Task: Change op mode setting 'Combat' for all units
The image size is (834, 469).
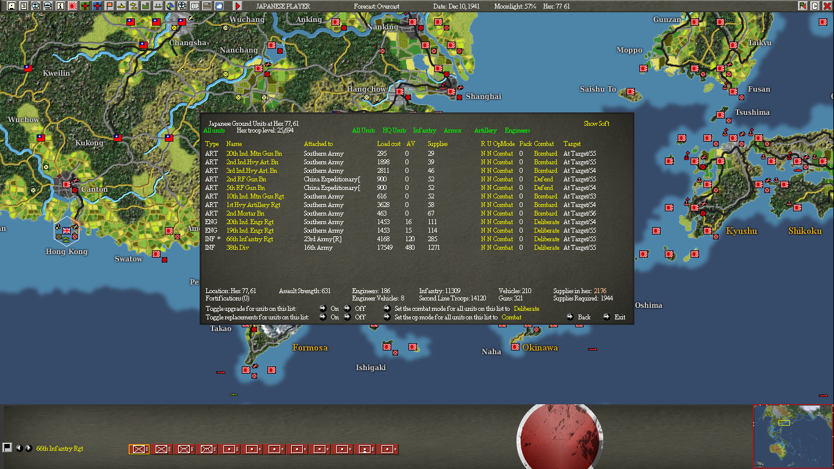Action: point(512,318)
